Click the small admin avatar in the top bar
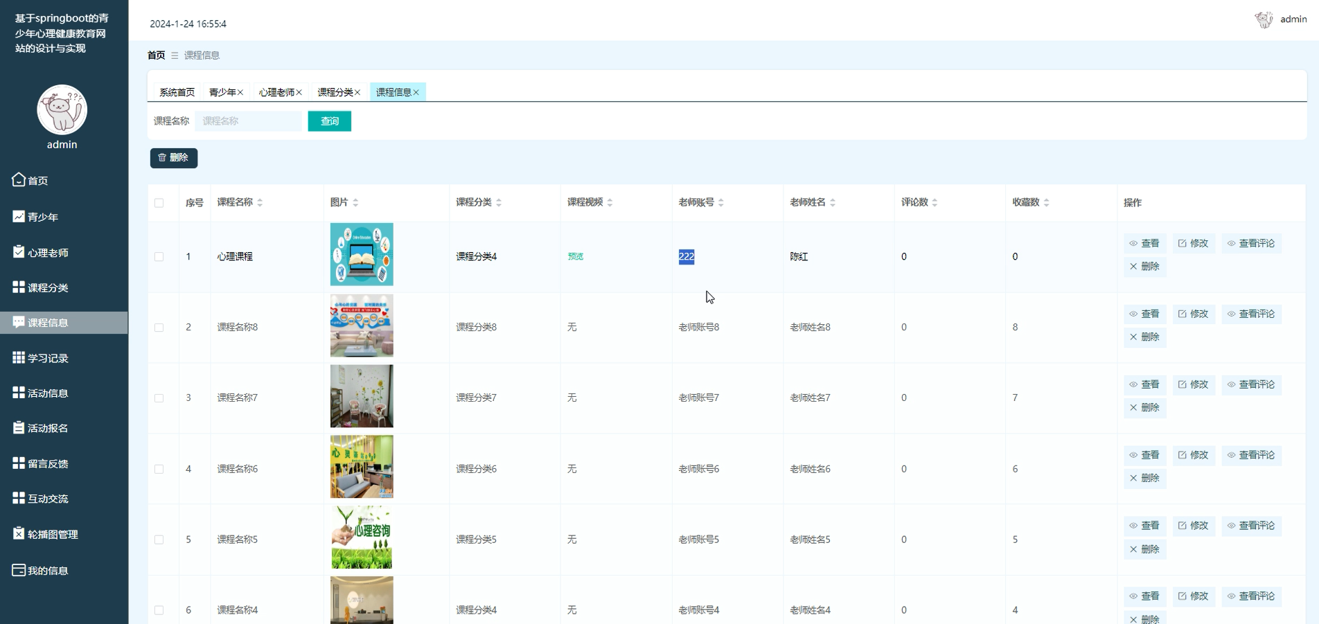The width and height of the screenshot is (1319, 624). 1264,19
